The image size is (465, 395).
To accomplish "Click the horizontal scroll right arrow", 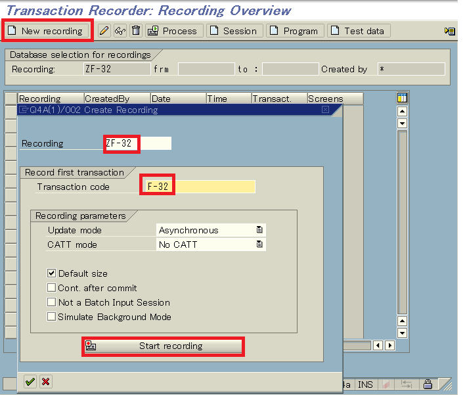I will [x=389, y=346].
